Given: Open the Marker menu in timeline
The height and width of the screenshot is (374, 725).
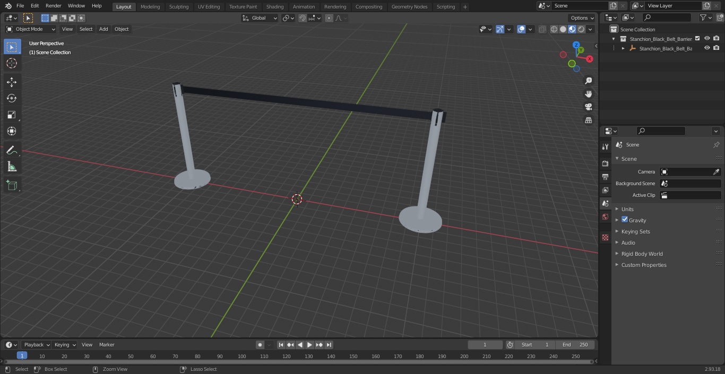Looking at the screenshot, I should coord(107,345).
